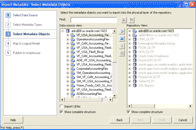Viewport: 196px width, 130px height.
Task: Expand the SQL Bypass node
Action: [130, 86]
